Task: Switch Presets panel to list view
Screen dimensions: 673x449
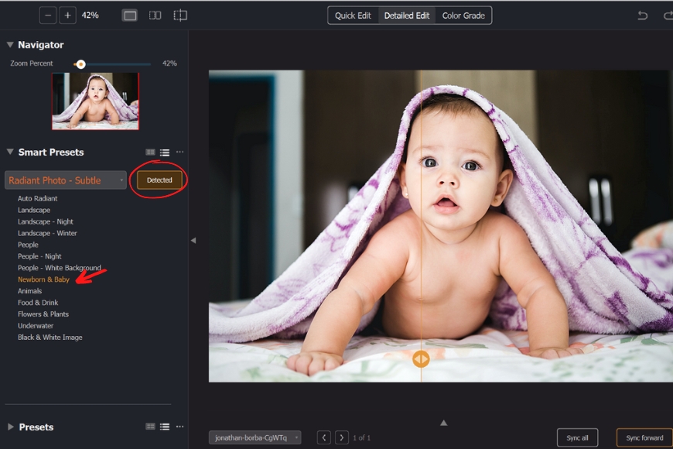Action: click(x=165, y=427)
